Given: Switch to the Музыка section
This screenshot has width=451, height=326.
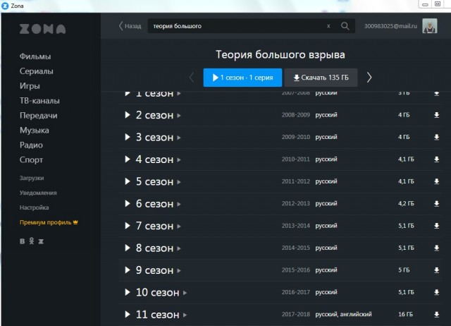Looking at the screenshot, I should [x=35, y=130].
